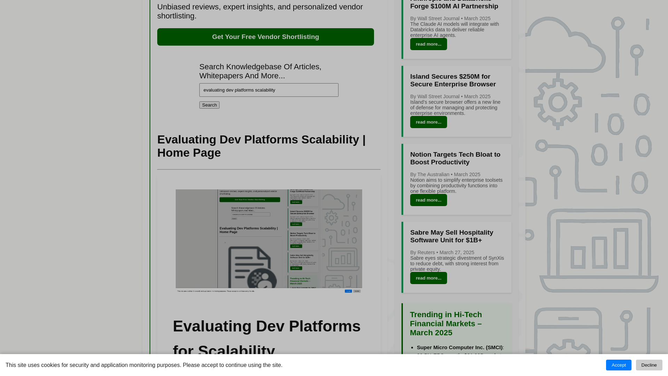Click 'Anthropic and Databricks Forge $100M AI Partnership' headline
The width and height of the screenshot is (668, 376).
click(x=454, y=5)
